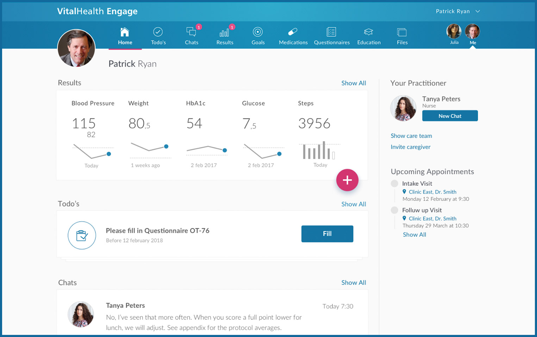This screenshot has width=537, height=337.
Task: Click the location pin for Intake Visit
Action: tap(404, 192)
